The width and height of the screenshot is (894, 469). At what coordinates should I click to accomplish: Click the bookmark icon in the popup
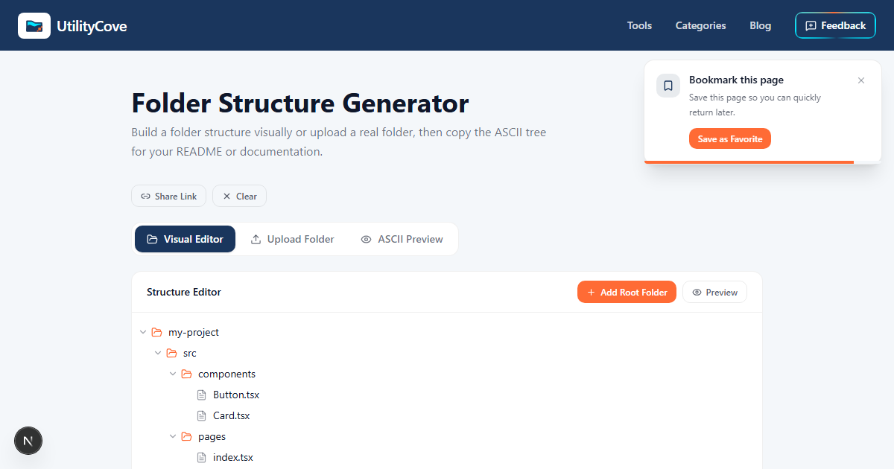point(668,86)
